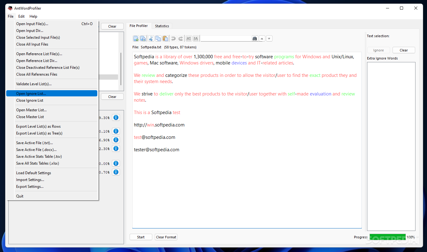427x252 pixels.
Task: Click the info icon beside 0.00%
Action: (x=116, y=163)
